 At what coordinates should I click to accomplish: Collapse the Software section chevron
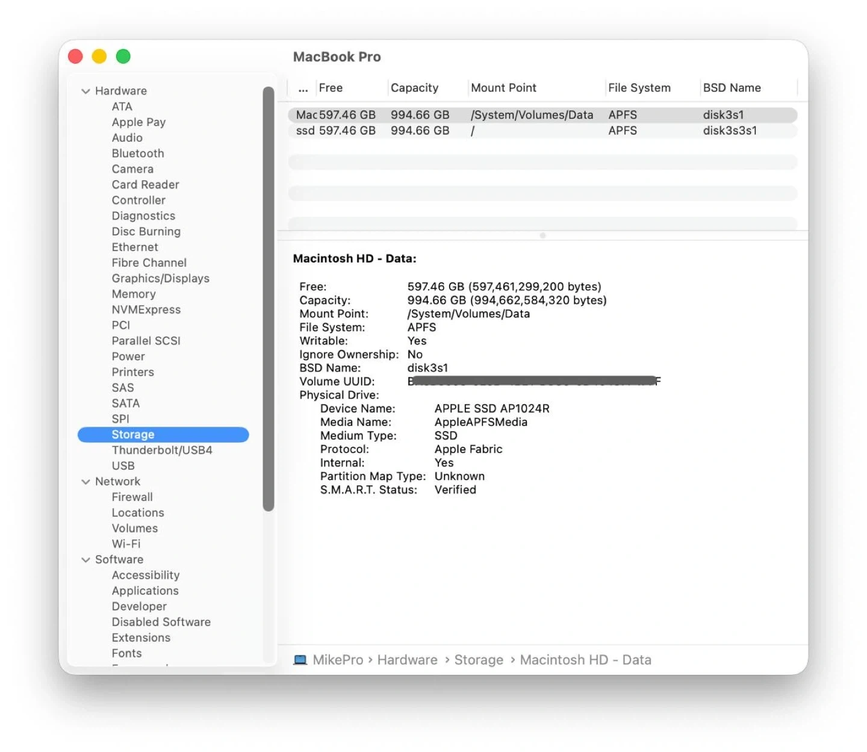tap(85, 560)
